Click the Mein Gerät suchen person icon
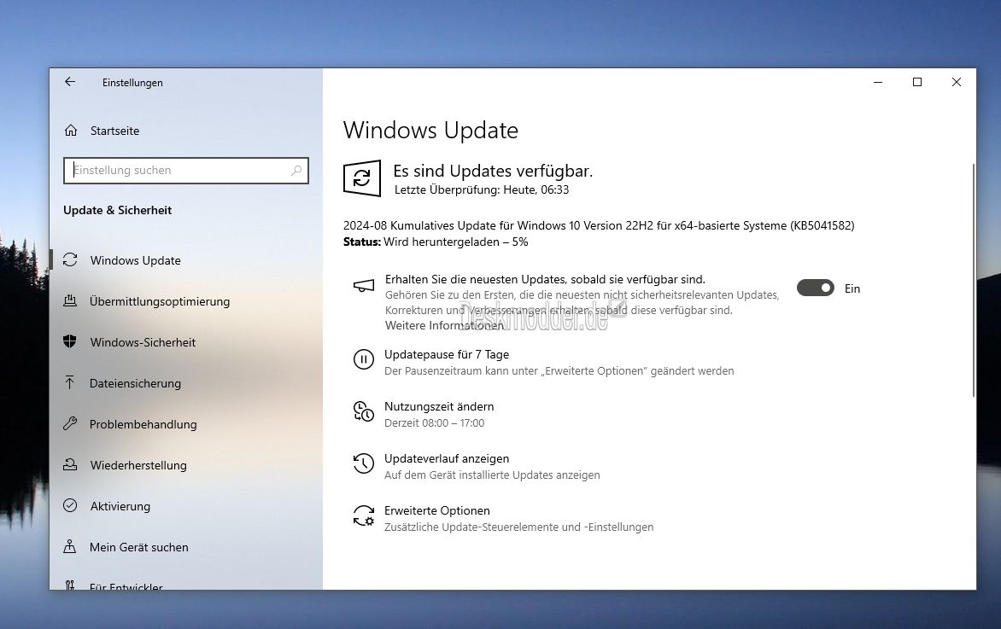Image resolution: width=1001 pixels, height=629 pixels. coord(70,547)
